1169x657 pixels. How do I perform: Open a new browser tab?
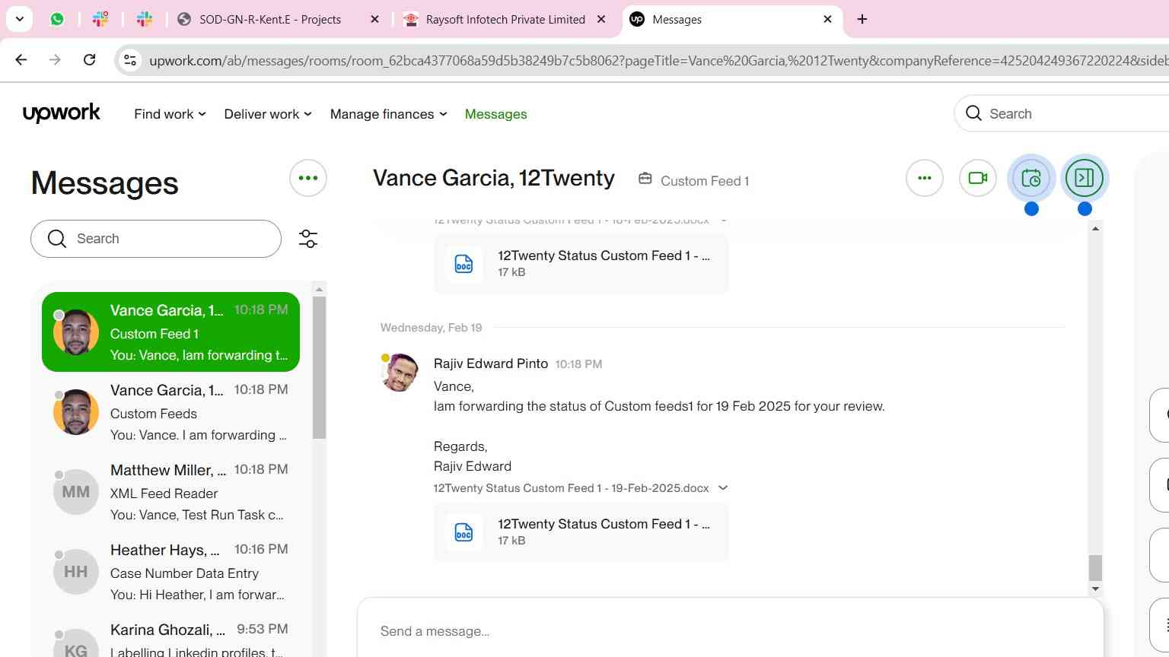click(862, 19)
